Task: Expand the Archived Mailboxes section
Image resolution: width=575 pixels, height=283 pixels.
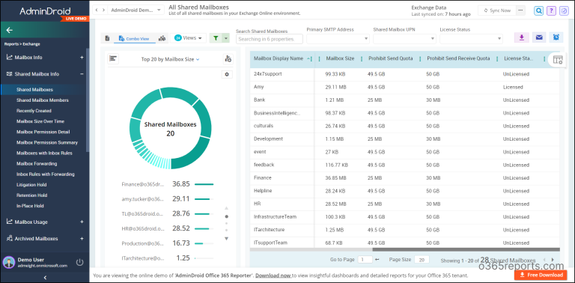Action: (82, 238)
